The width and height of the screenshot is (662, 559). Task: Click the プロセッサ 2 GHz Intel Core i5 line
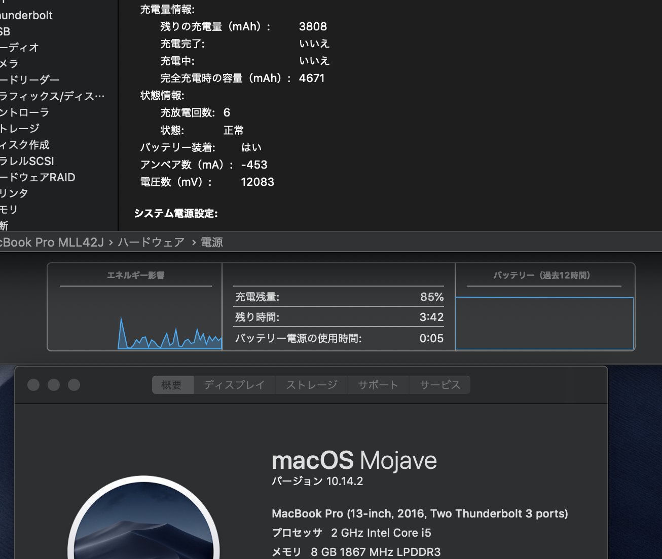pos(351,533)
